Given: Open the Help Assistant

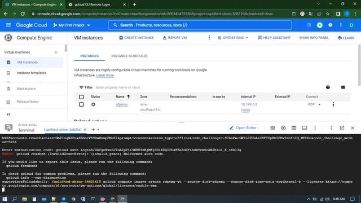Looking at the screenshot, I should click(274, 38).
